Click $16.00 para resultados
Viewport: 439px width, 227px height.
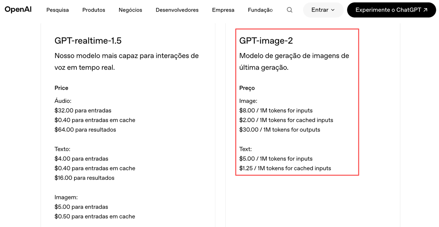click(x=84, y=178)
